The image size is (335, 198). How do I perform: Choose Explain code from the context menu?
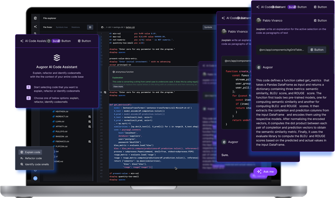click(30, 152)
